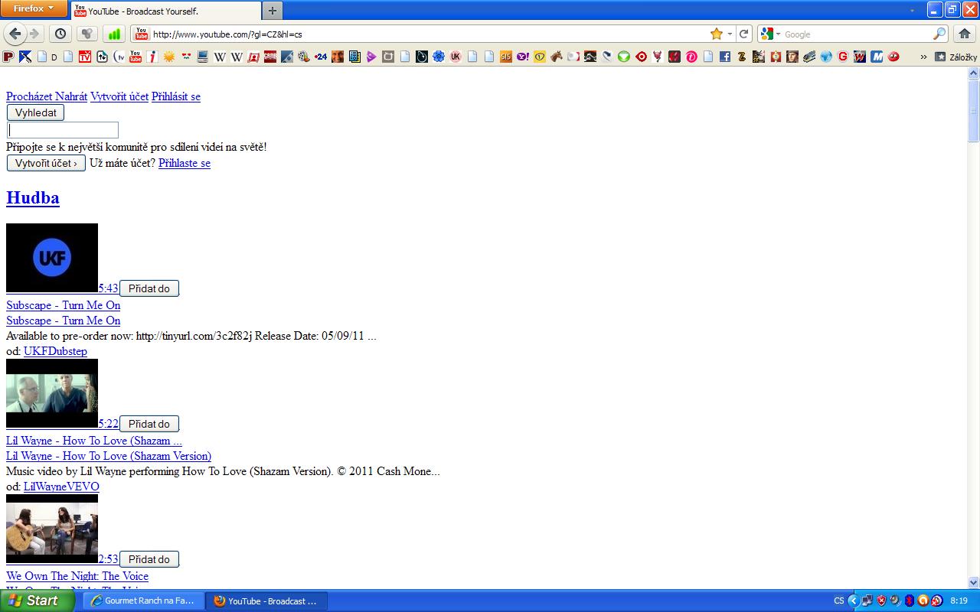Screen dimensions: 980x612
Task: Click Přidat do for Lil Wayne video
Action: pyautogui.click(x=149, y=424)
